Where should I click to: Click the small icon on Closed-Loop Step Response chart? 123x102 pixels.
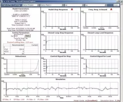point(42,35)
